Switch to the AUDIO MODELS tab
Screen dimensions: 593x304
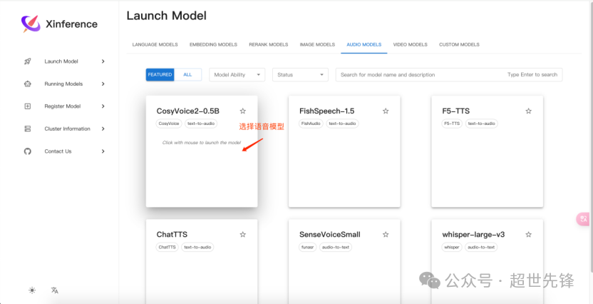[363, 44]
